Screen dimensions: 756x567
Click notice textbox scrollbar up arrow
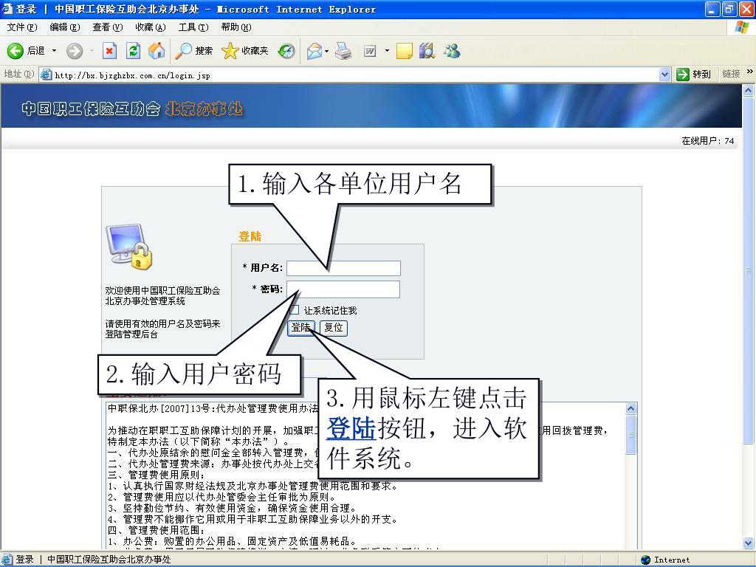tap(630, 409)
